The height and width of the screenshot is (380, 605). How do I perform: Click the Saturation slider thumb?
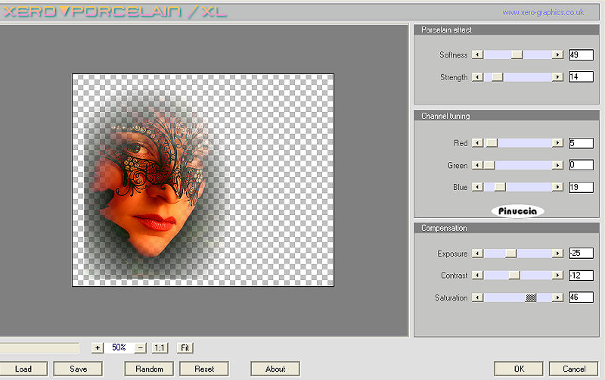point(532,297)
